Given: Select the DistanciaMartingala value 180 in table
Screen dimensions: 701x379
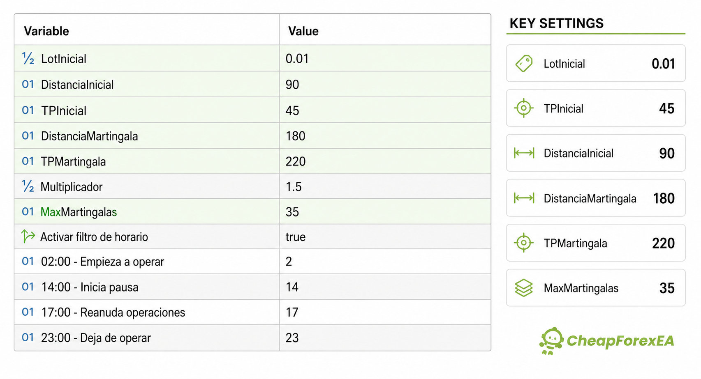Looking at the screenshot, I should point(296,136).
